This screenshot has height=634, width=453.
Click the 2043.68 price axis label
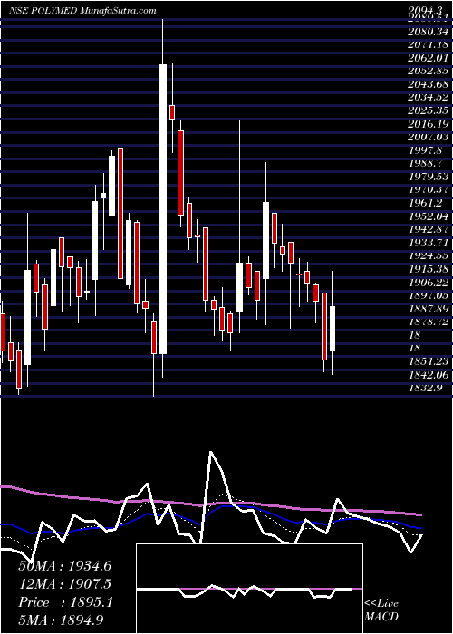pyautogui.click(x=427, y=84)
